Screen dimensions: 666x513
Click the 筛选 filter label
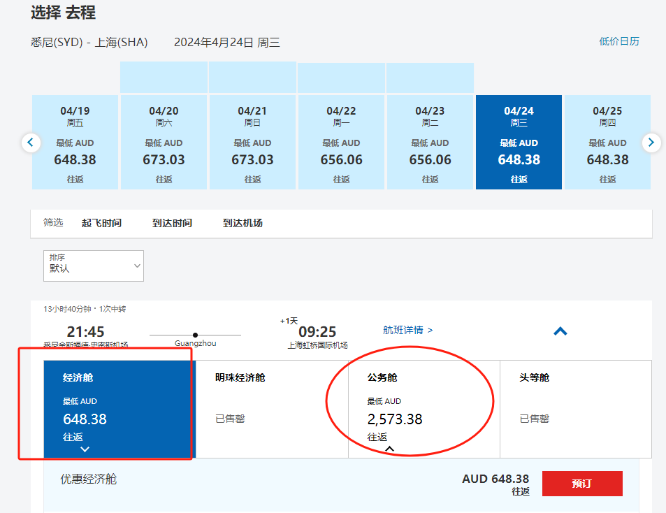pos(53,222)
